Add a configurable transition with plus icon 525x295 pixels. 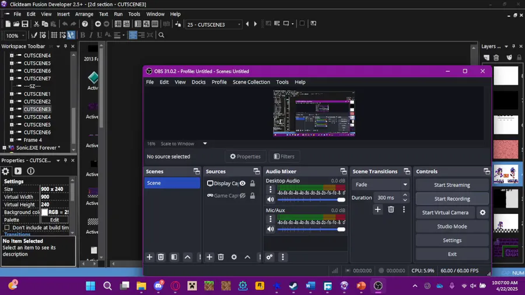[x=377, y=209]
